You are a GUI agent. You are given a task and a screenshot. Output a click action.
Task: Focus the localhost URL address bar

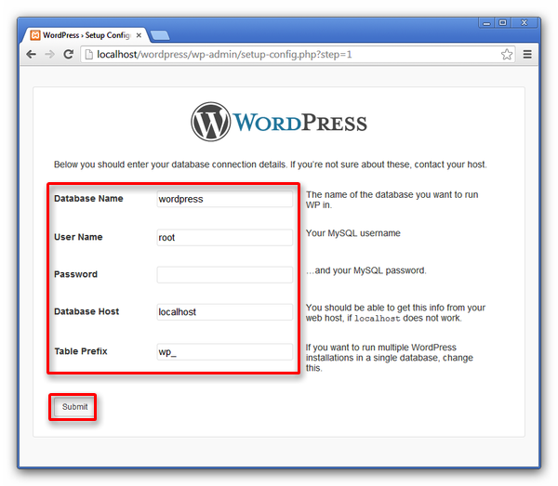[x=279, y=55]
